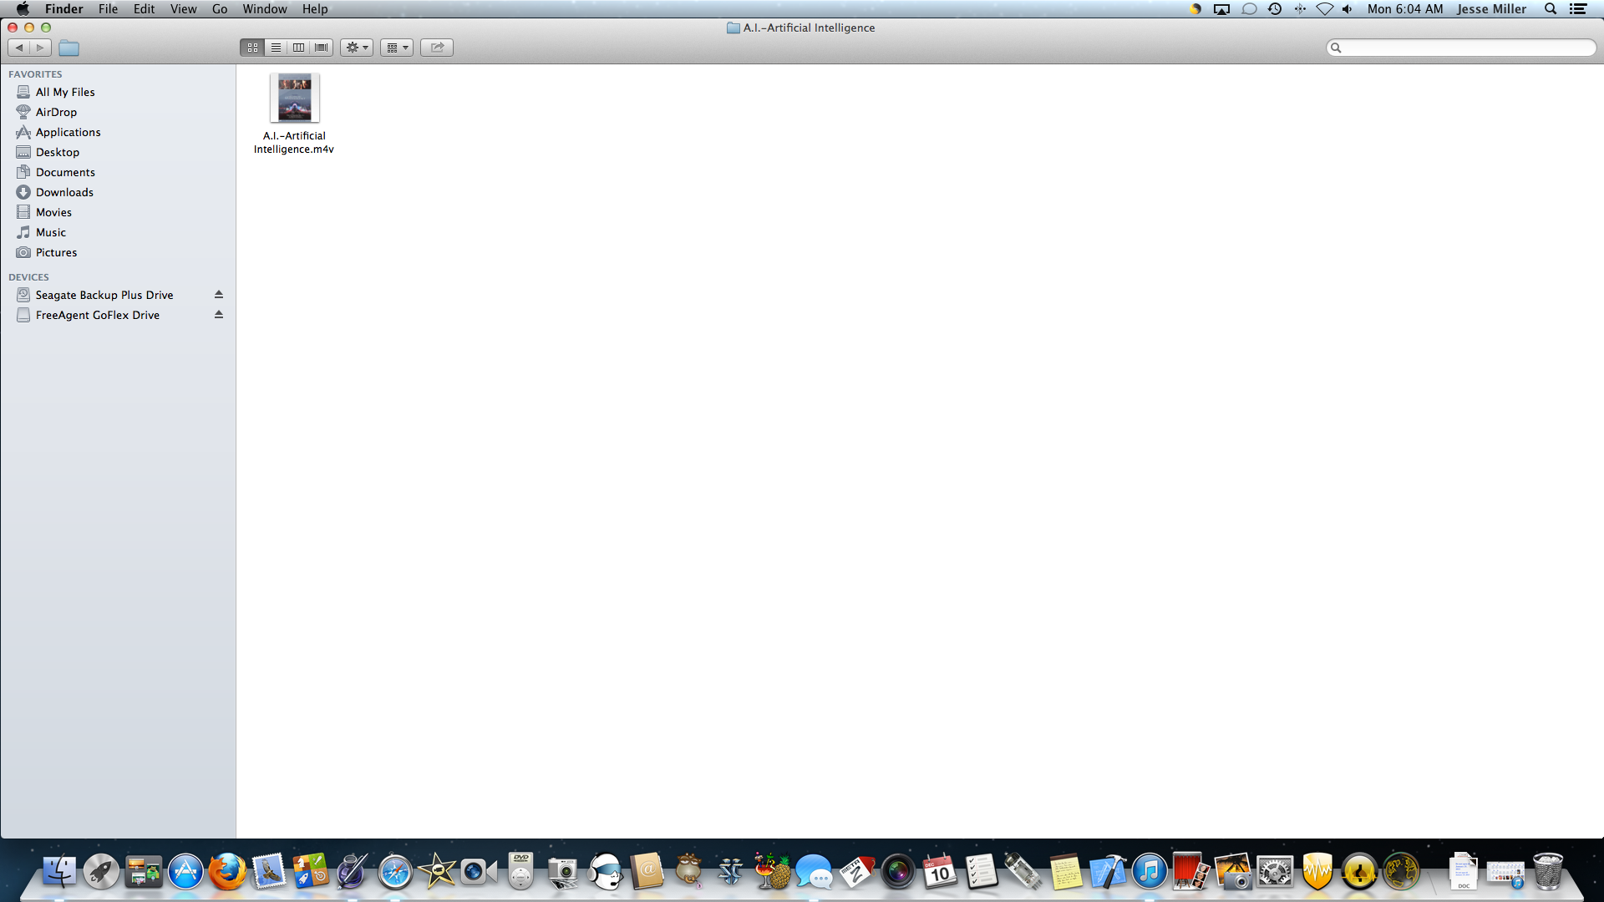
Task: Open volume control in menu bar
Action: tap(1348, 9)
